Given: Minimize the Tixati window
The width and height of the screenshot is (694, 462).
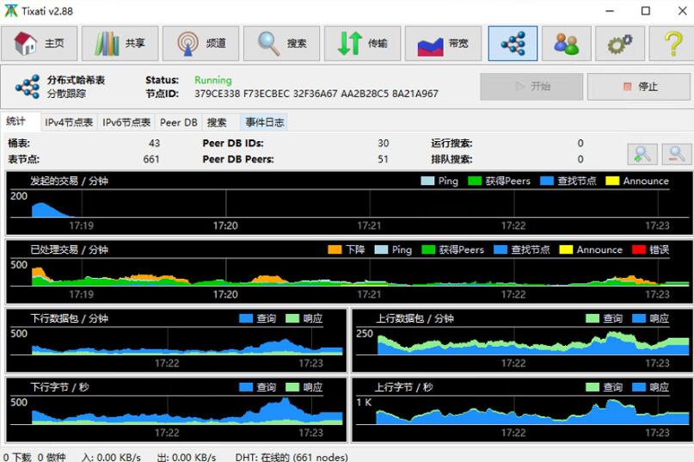Looking at the screenshot, I should 610,11.
